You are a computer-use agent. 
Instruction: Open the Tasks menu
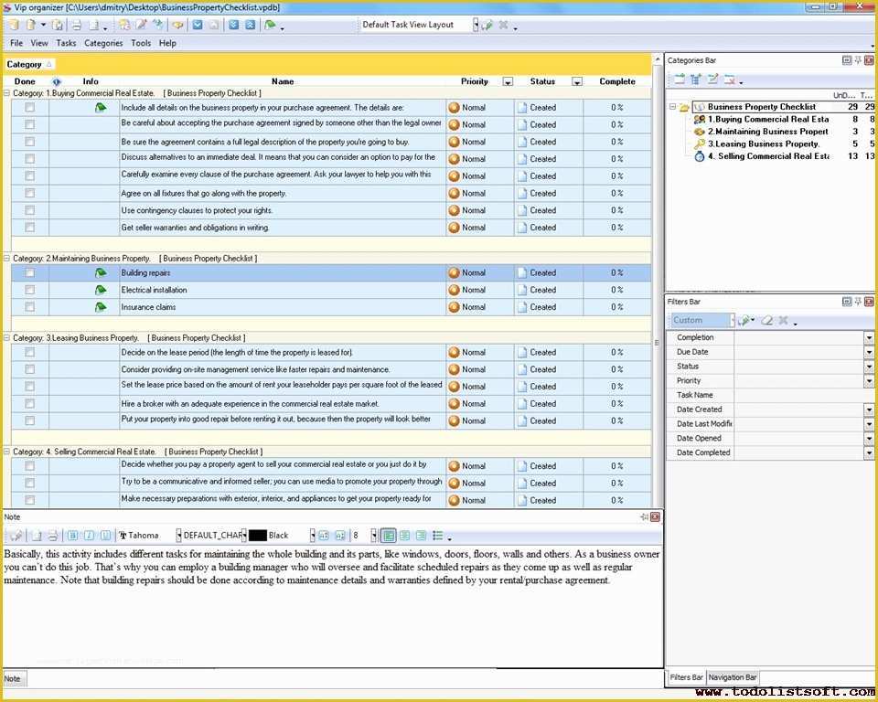[66, 43]
